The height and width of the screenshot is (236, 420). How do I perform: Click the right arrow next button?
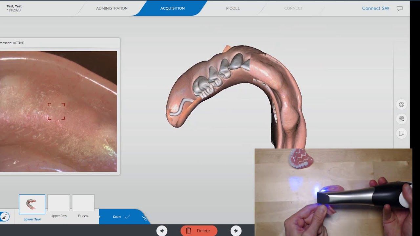(236, 231)
